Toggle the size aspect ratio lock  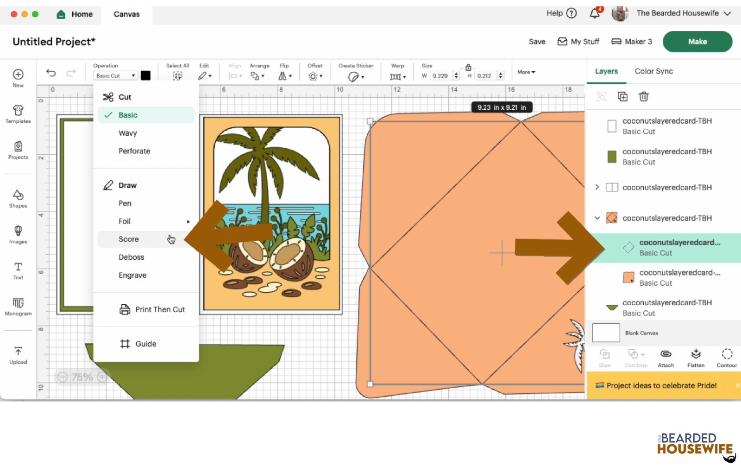tap(468, 67)
